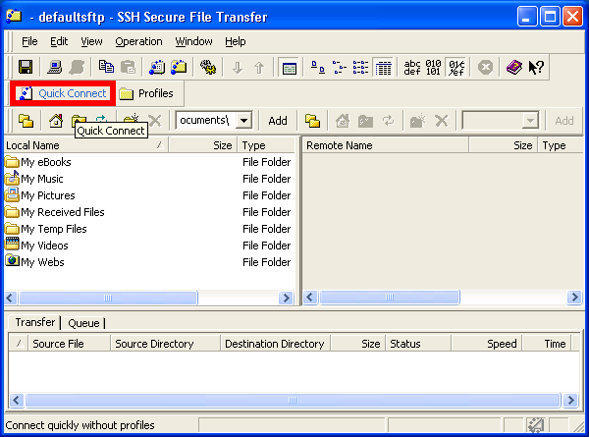
Task: Click transfer list horizontal scrollbar thumb
Action: click(293, 401)
